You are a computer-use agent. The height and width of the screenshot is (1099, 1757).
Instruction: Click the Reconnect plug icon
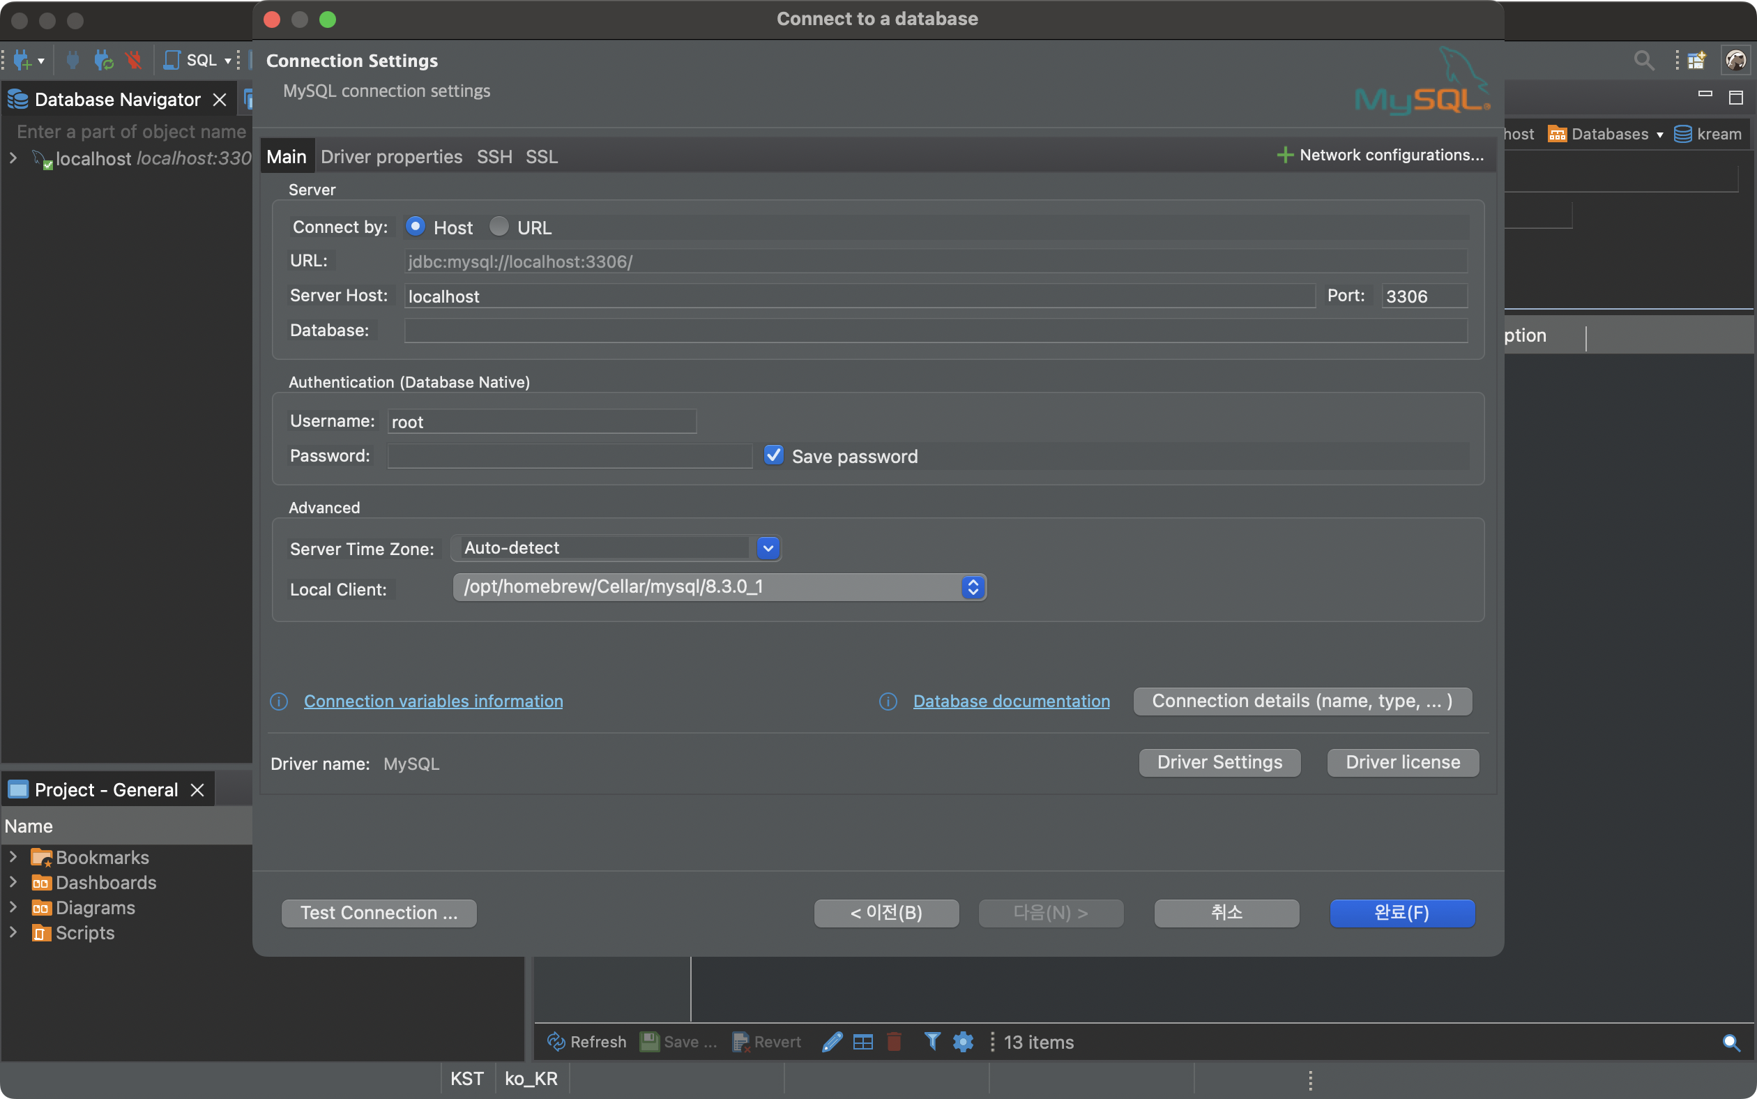click(103, 61)
